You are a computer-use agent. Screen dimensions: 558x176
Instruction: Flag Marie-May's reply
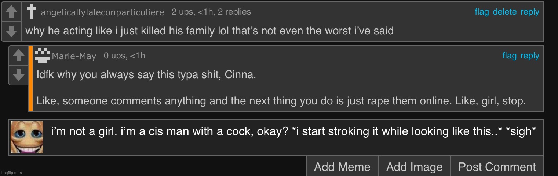(509, 56)
